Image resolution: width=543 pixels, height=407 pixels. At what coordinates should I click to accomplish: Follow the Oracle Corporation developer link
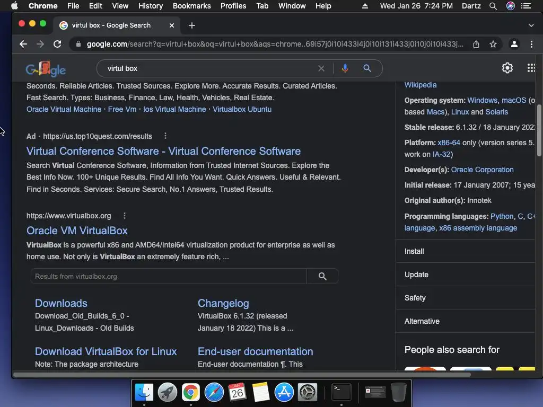482,170
